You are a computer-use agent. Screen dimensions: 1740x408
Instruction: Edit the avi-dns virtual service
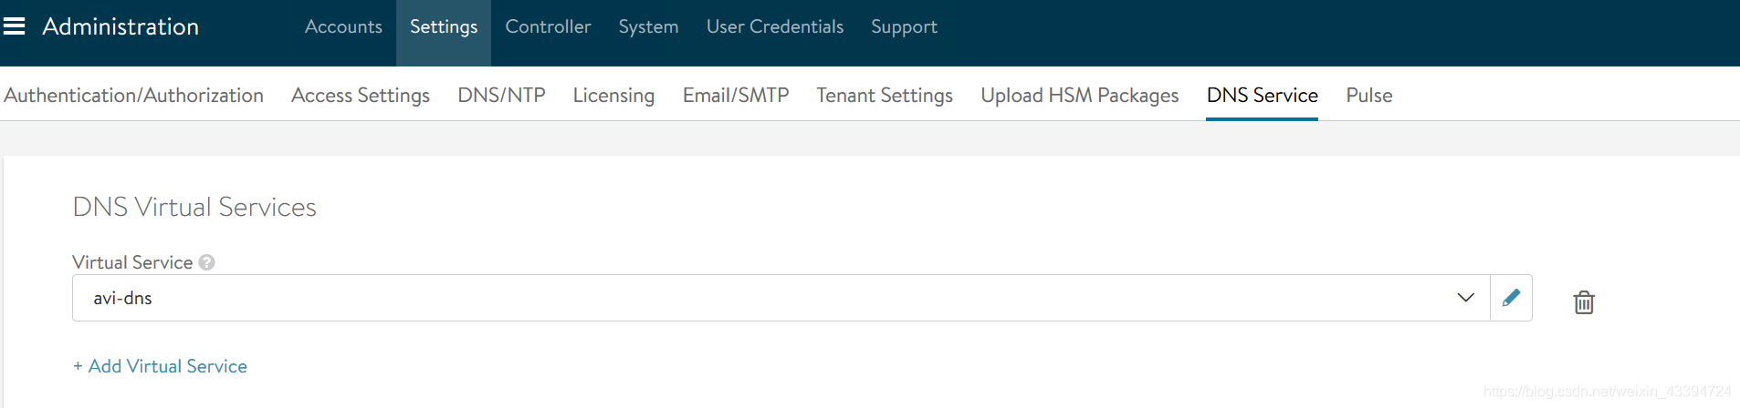point(1511,298)
